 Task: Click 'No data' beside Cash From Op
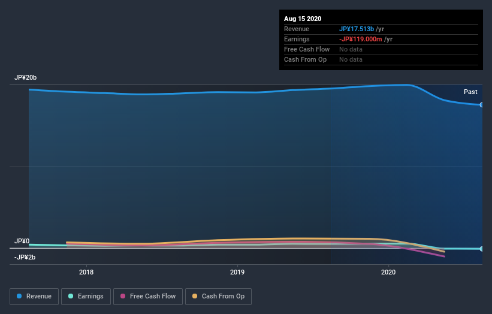pos(351,59)
